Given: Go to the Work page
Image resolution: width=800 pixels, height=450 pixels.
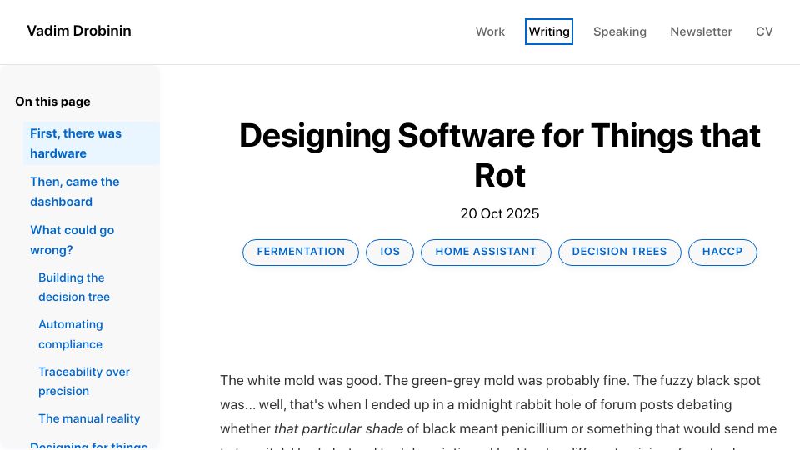Looking at the screenshot, I should (x=490, y=32).
